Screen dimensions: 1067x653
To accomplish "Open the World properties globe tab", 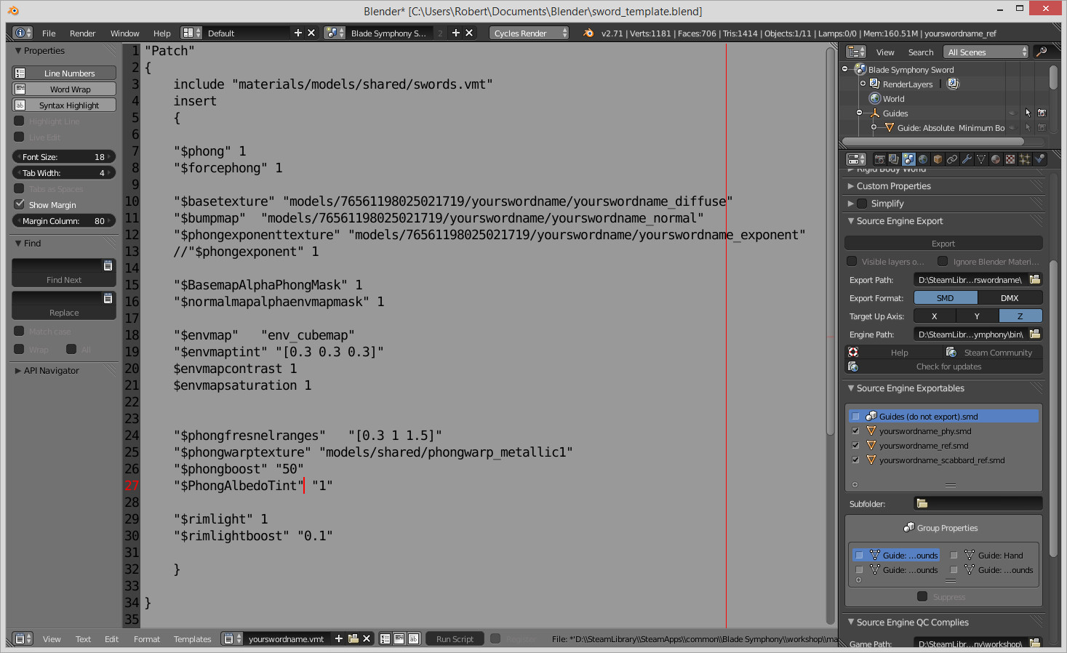I will 923,159.
